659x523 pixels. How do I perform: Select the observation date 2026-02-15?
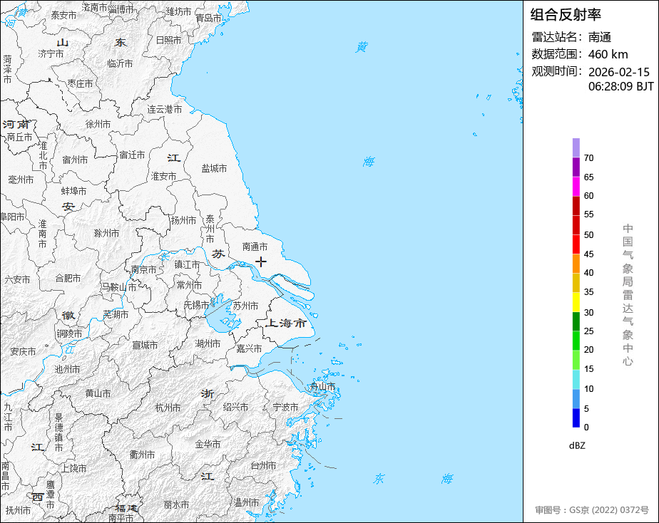pyautogui.click(x=618, y=72)
